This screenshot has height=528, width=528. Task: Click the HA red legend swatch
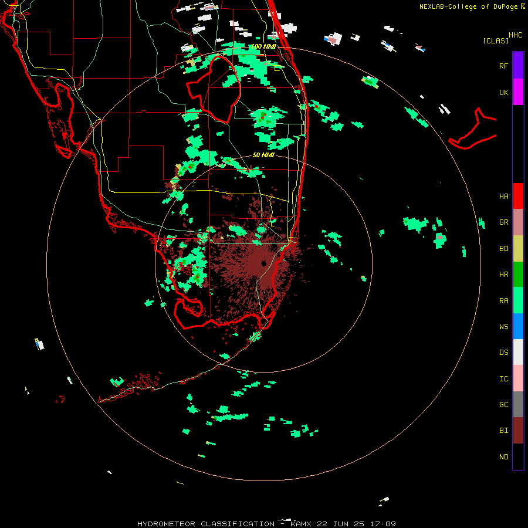click(518, 196)
